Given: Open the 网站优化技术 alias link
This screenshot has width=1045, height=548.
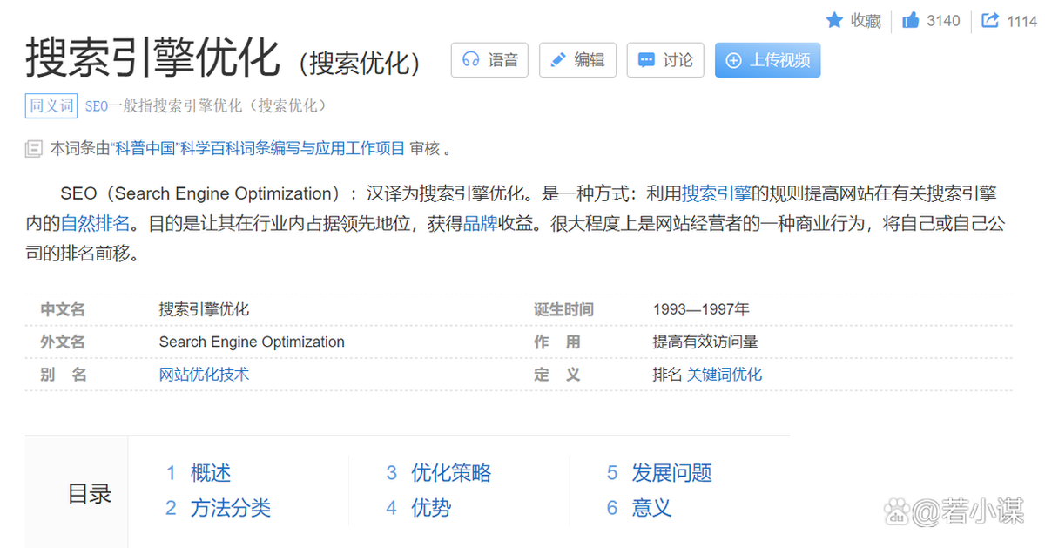Looking at the screenshot, I should [x=204, y=375].
